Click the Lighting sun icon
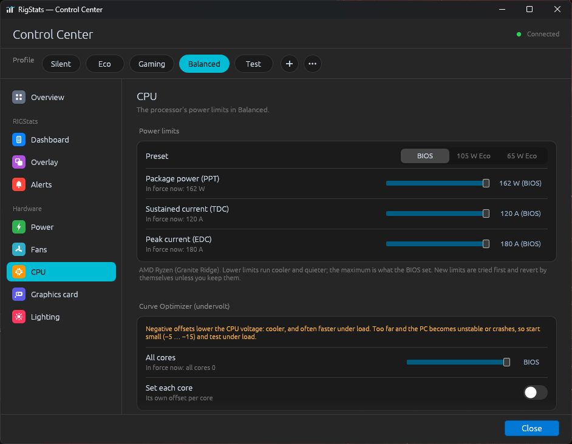The height and width of the screenshot is (444, 572). pos(19,317)
